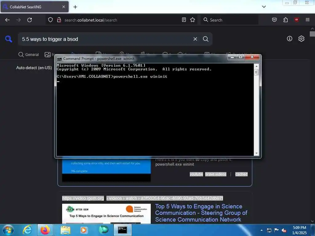Toggle reader view icon
The width and height of the screenshot is (315, 236).
tap(184, 20)
